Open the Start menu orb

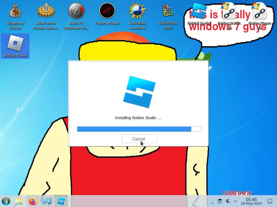point(6,201)
